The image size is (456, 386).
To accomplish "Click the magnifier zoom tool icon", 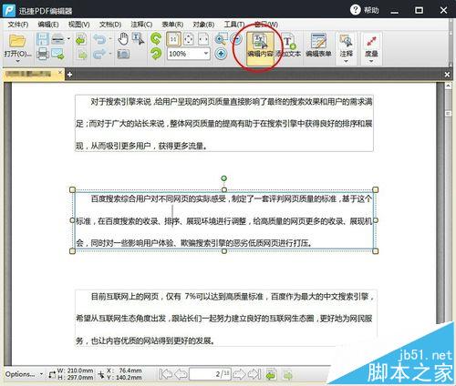I will [221, 39].
